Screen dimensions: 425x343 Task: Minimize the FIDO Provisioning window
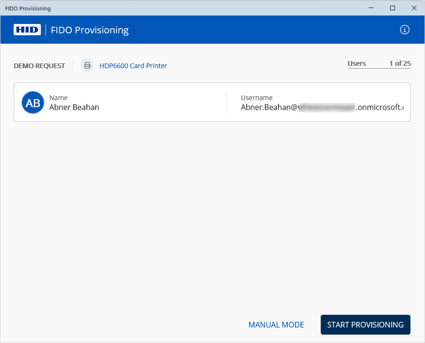click(x=371, y=8)
